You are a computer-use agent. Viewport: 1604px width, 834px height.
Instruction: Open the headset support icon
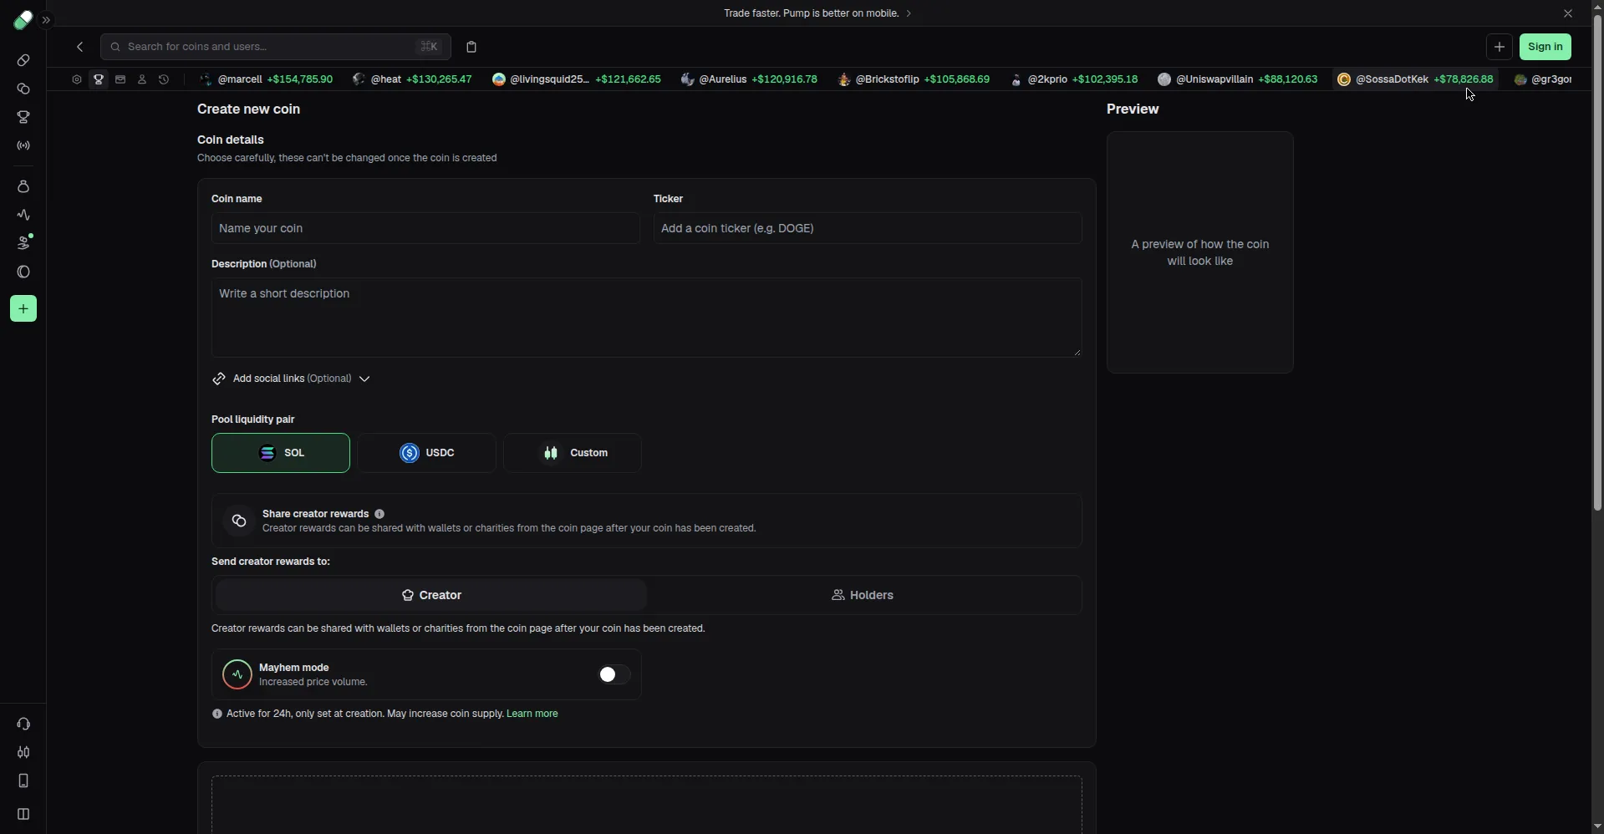(x=23, y=724)
